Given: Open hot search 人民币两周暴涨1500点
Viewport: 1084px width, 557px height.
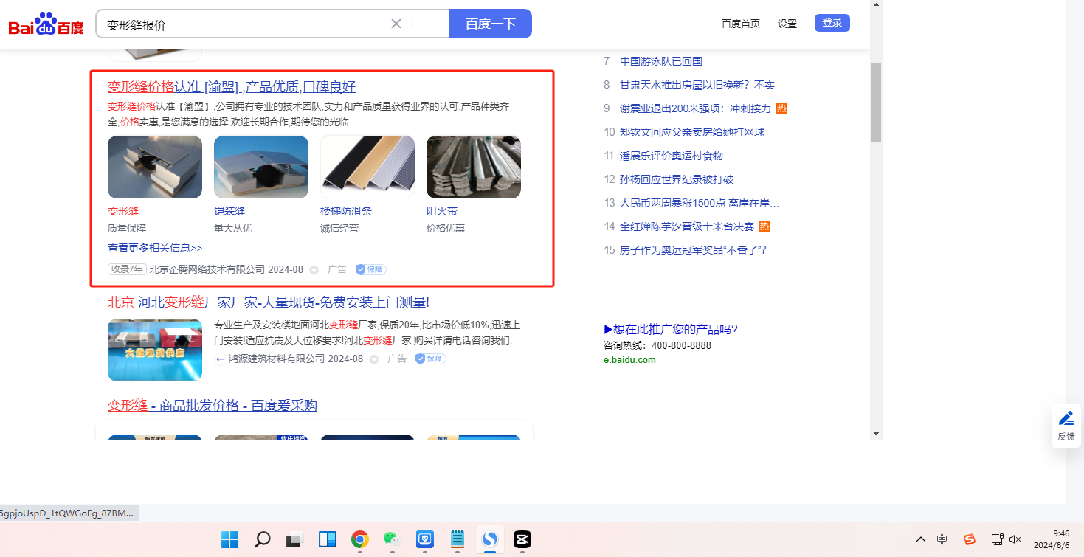Looking at the screenshot, I should [x=700, y=203].
